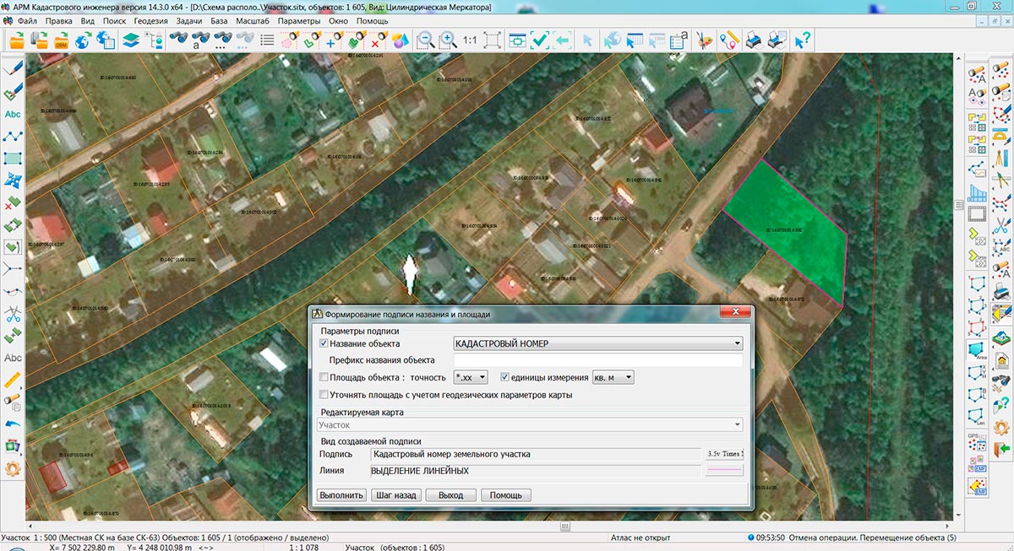Image resolution: width=1014 pixels, height=551 pixels.
Task: Click the Шаг назад button
Action: point(395,495)
